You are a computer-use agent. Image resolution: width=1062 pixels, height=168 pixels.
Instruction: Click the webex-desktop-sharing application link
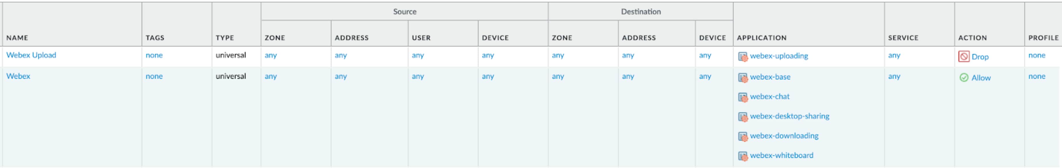789,116
